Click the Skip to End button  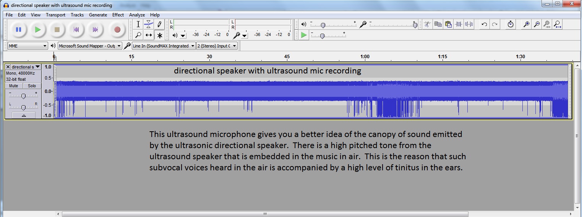pyautogui.click(x=95, y=29)
